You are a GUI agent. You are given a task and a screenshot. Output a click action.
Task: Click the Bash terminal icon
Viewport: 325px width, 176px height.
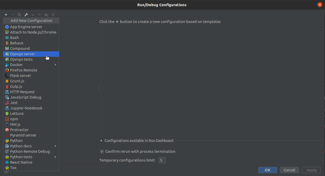pos(7,38)
